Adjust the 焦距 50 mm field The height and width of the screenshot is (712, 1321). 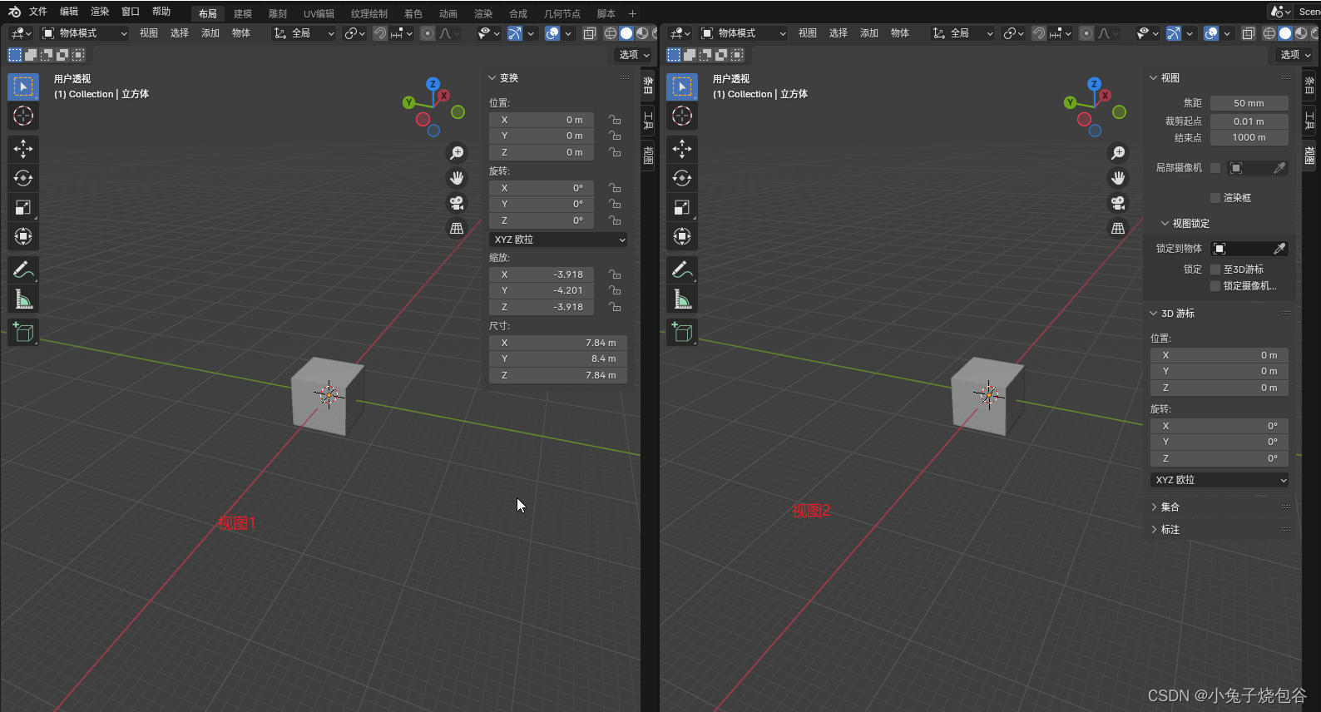(x=1249, y=103)
